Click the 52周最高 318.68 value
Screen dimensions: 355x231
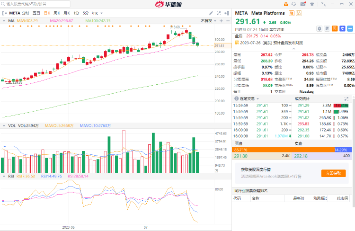[266, 79]
